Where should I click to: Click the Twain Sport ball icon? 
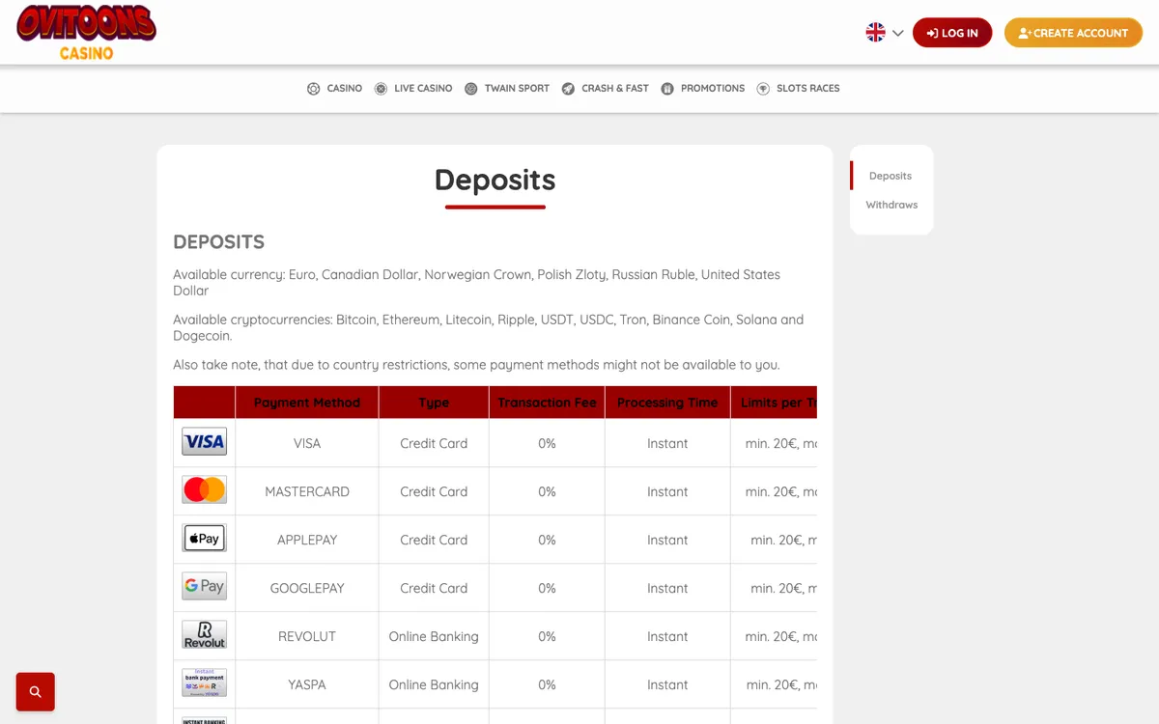pyautogui.click(x=471, y=89)
